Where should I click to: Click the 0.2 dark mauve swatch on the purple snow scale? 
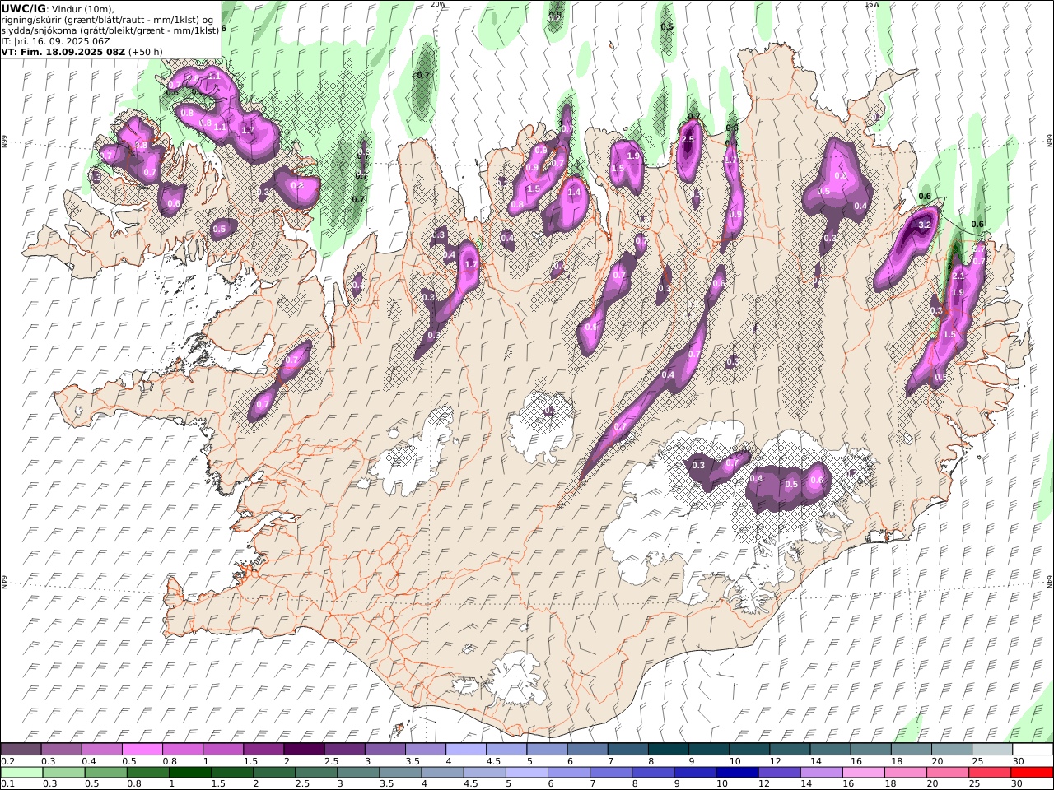[21, 749]
